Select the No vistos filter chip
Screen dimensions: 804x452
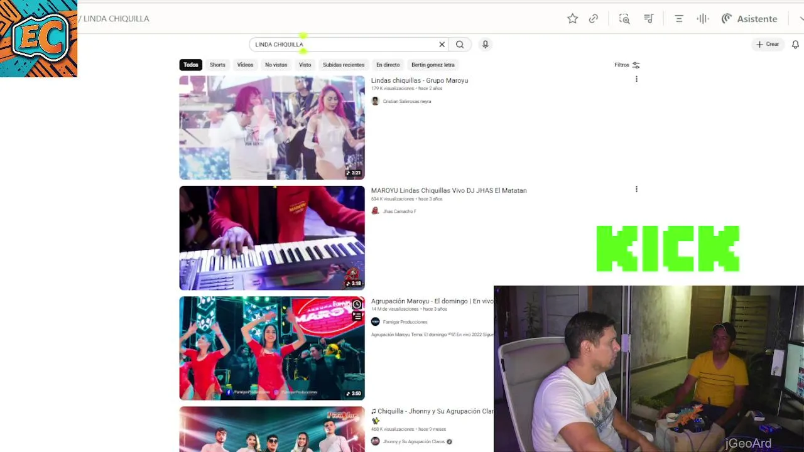pyautogui.click(x=276, y=65)
